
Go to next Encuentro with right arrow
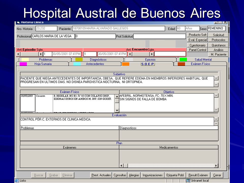point(152,54)
